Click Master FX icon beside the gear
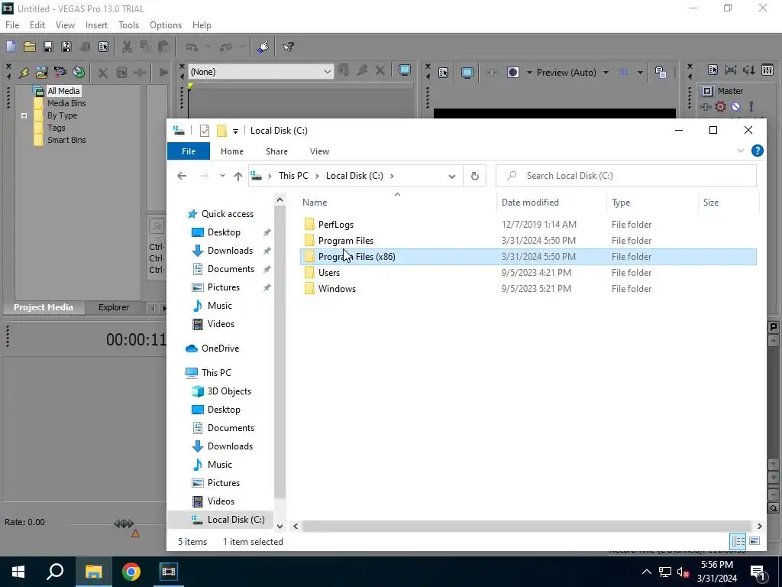The height and width of the screenshot is (587, 782). coord(705,106)
